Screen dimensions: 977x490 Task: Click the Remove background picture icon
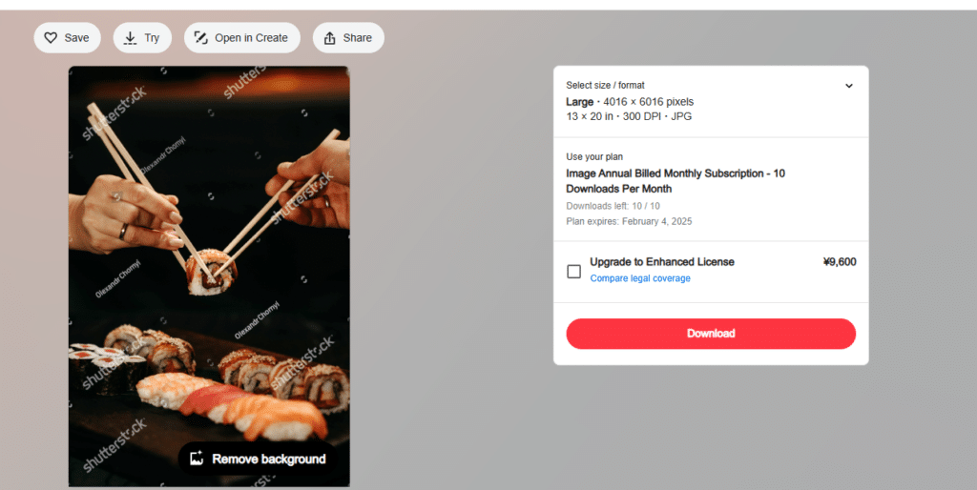pyautogui.click(x=197, y=459)
